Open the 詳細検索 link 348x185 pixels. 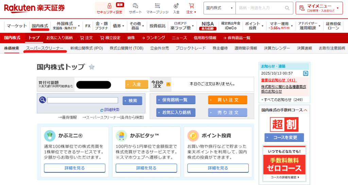(110, 110)
